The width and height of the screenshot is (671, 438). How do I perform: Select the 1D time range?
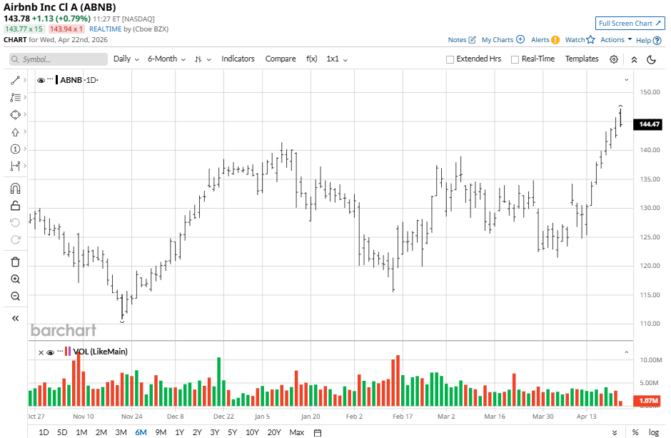[x=44, y=432]
